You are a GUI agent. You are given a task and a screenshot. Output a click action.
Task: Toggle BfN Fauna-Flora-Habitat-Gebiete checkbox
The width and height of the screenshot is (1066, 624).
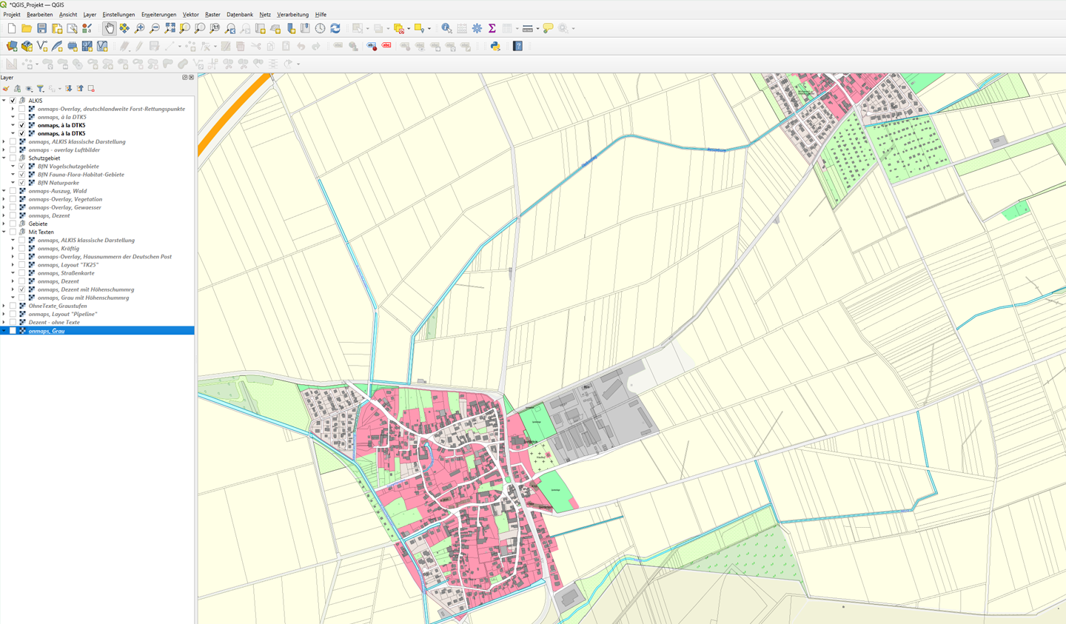[x=22, y=175]
